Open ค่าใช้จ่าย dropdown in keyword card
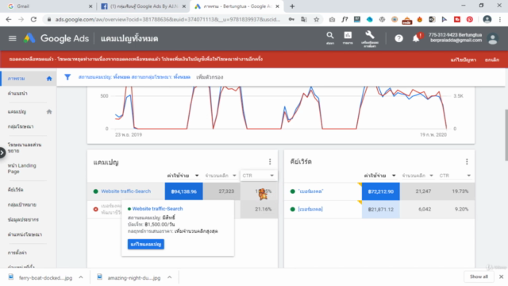The image size is (508, 286). click(379, 176)
